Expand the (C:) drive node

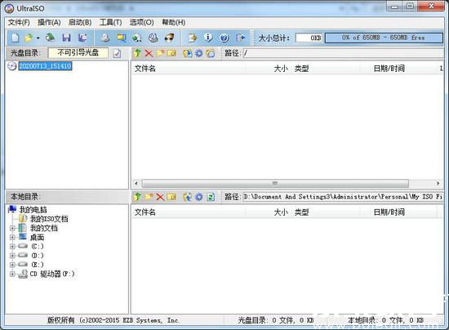12,247
